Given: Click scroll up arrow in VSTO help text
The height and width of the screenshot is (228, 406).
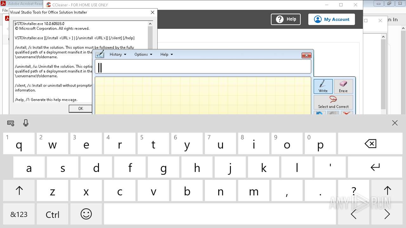Looking at the screenshot, I should (x=150, y=23).
